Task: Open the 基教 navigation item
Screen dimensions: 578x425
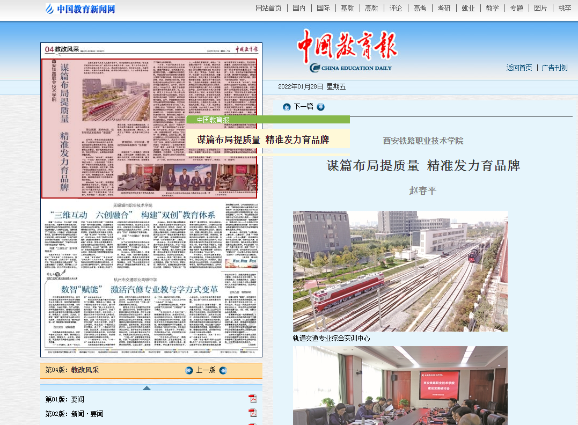Action: (347, 8)
